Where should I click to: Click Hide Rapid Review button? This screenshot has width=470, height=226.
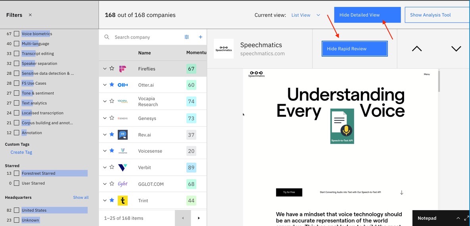(355, 49)
